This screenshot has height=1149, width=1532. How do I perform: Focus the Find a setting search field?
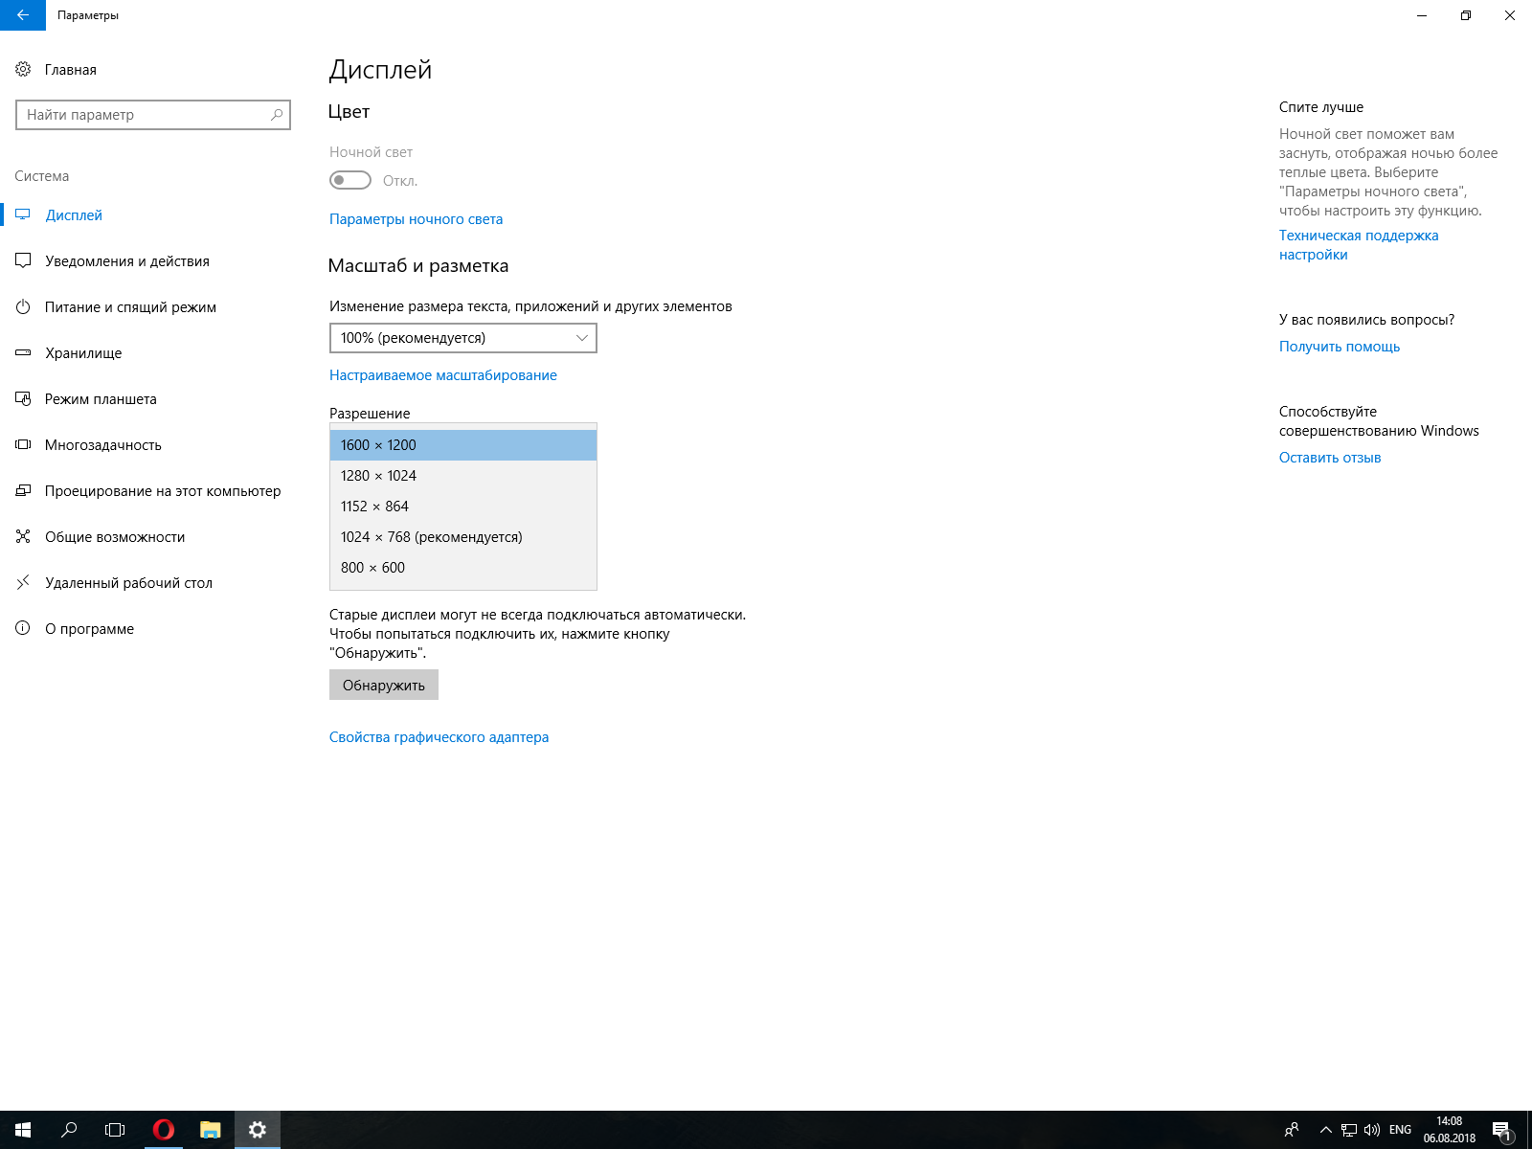click(x=153, y=115)
